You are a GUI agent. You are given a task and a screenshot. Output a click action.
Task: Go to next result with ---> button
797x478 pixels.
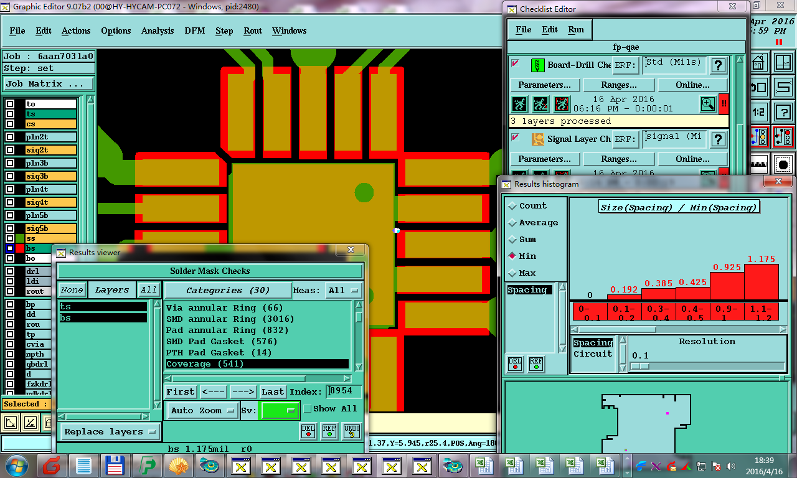tap(243, 391)
